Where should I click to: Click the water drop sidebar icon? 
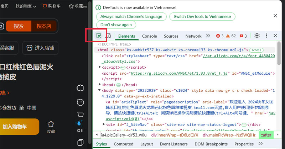(x=79, y=123)
